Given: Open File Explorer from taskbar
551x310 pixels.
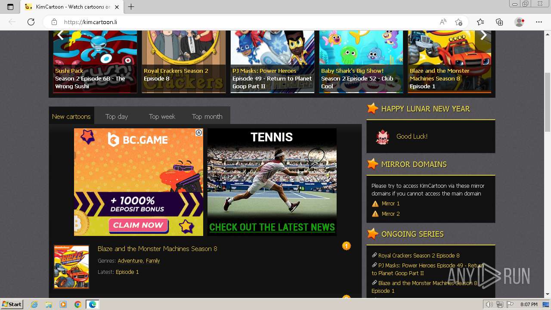Looking at the screenshot, I should click(x=49, y=304).
